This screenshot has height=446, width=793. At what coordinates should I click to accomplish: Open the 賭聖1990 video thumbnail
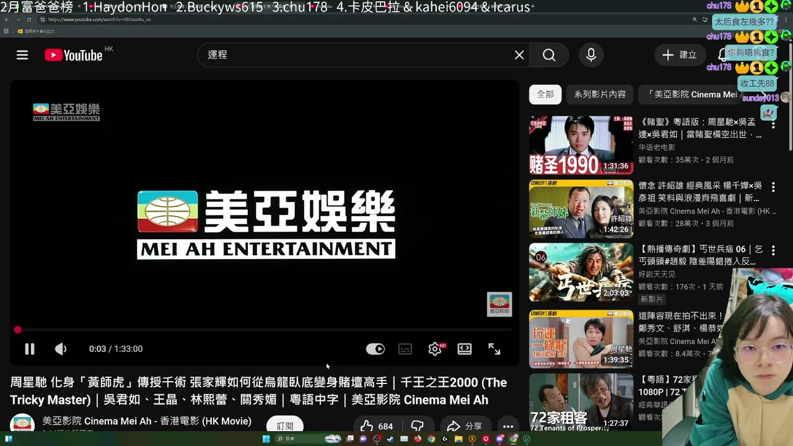point(581,146)
